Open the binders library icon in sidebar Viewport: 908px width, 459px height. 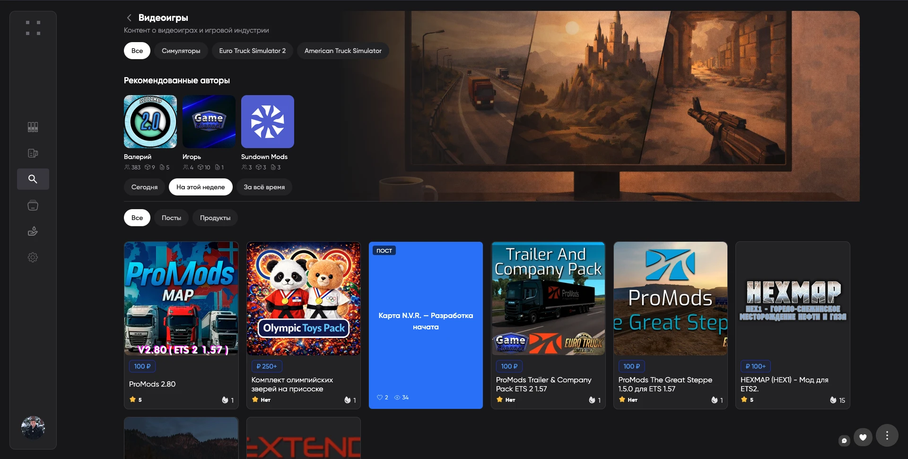pos(33,127)
